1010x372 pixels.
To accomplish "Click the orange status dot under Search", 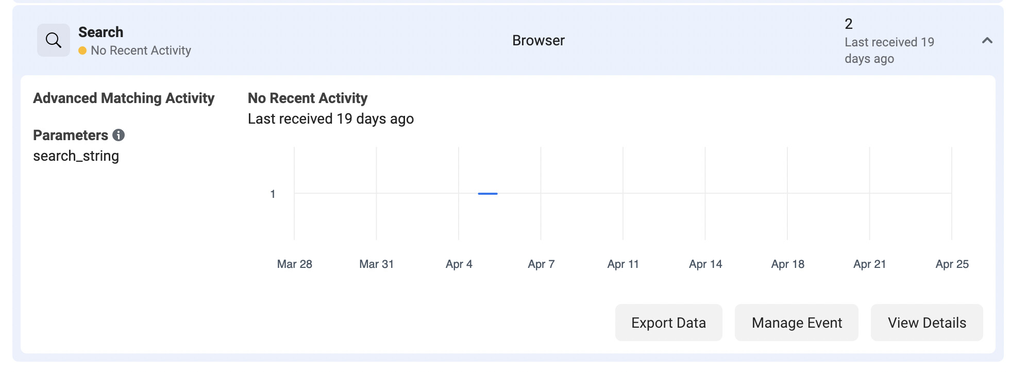I will tap(82, 50).
